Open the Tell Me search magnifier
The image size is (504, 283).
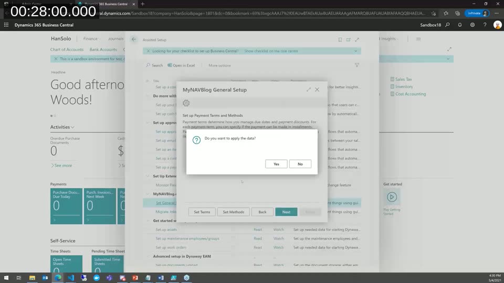tap(447, 25)
